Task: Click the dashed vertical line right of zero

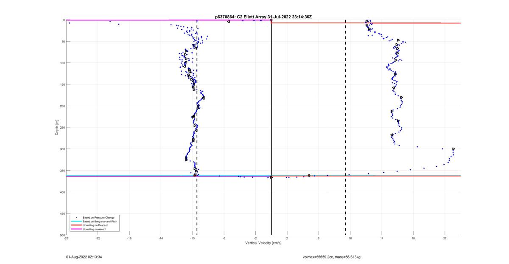Action: [345, 127]
